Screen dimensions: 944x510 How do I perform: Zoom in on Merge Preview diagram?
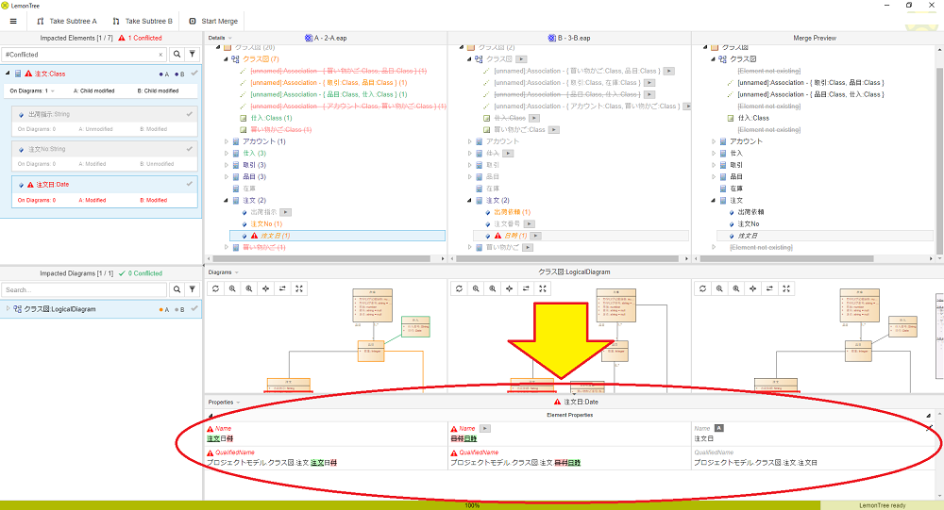(x=736, y=288)
